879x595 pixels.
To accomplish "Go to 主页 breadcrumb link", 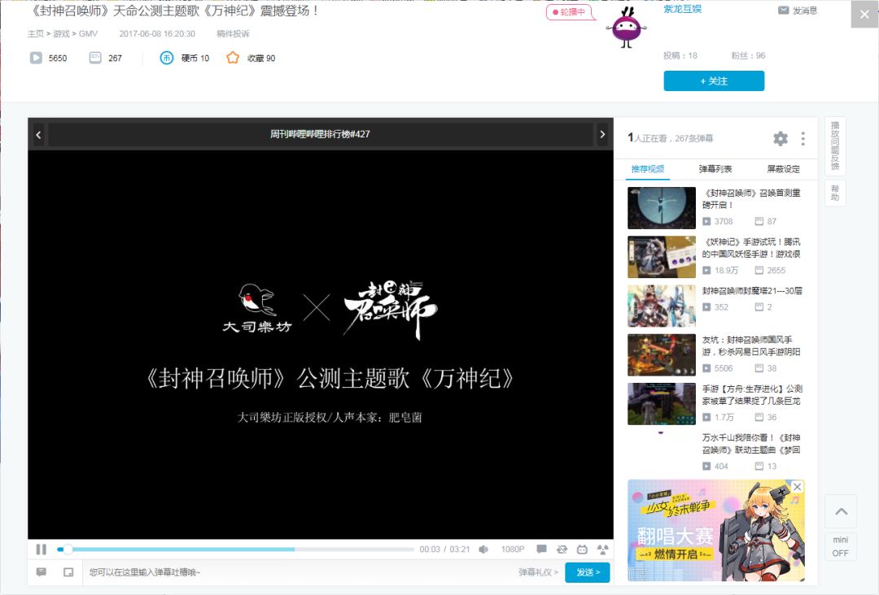I will tap(35, 33).
